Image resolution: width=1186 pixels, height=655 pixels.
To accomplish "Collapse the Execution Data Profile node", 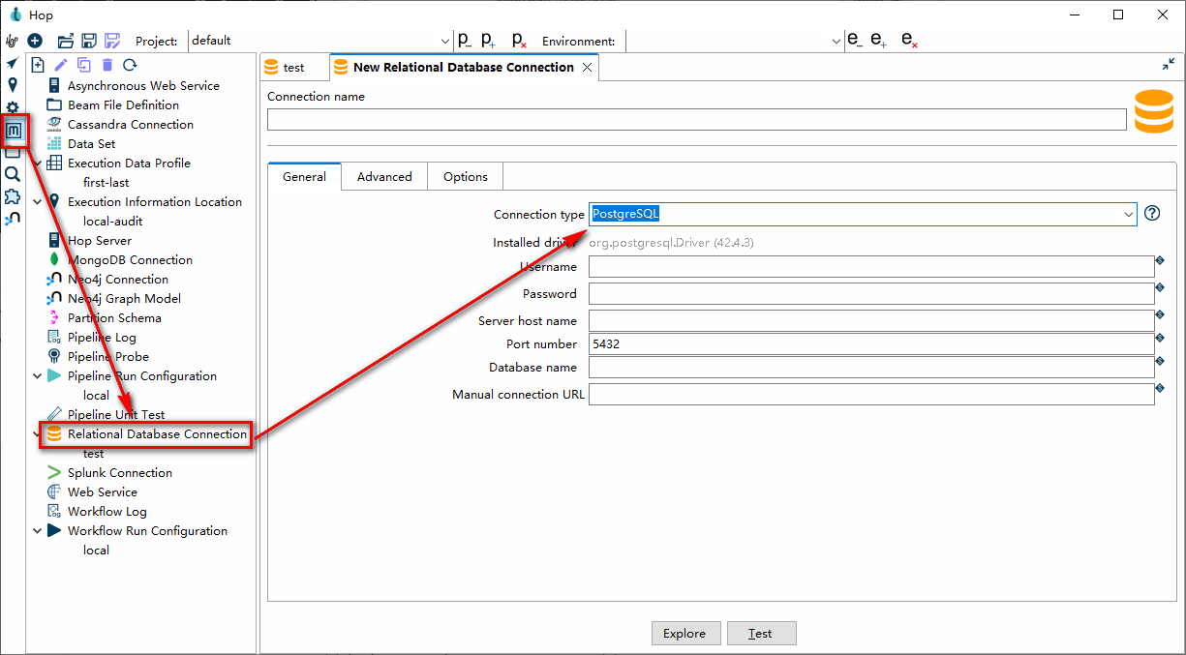I will click(x=38, y=164).
